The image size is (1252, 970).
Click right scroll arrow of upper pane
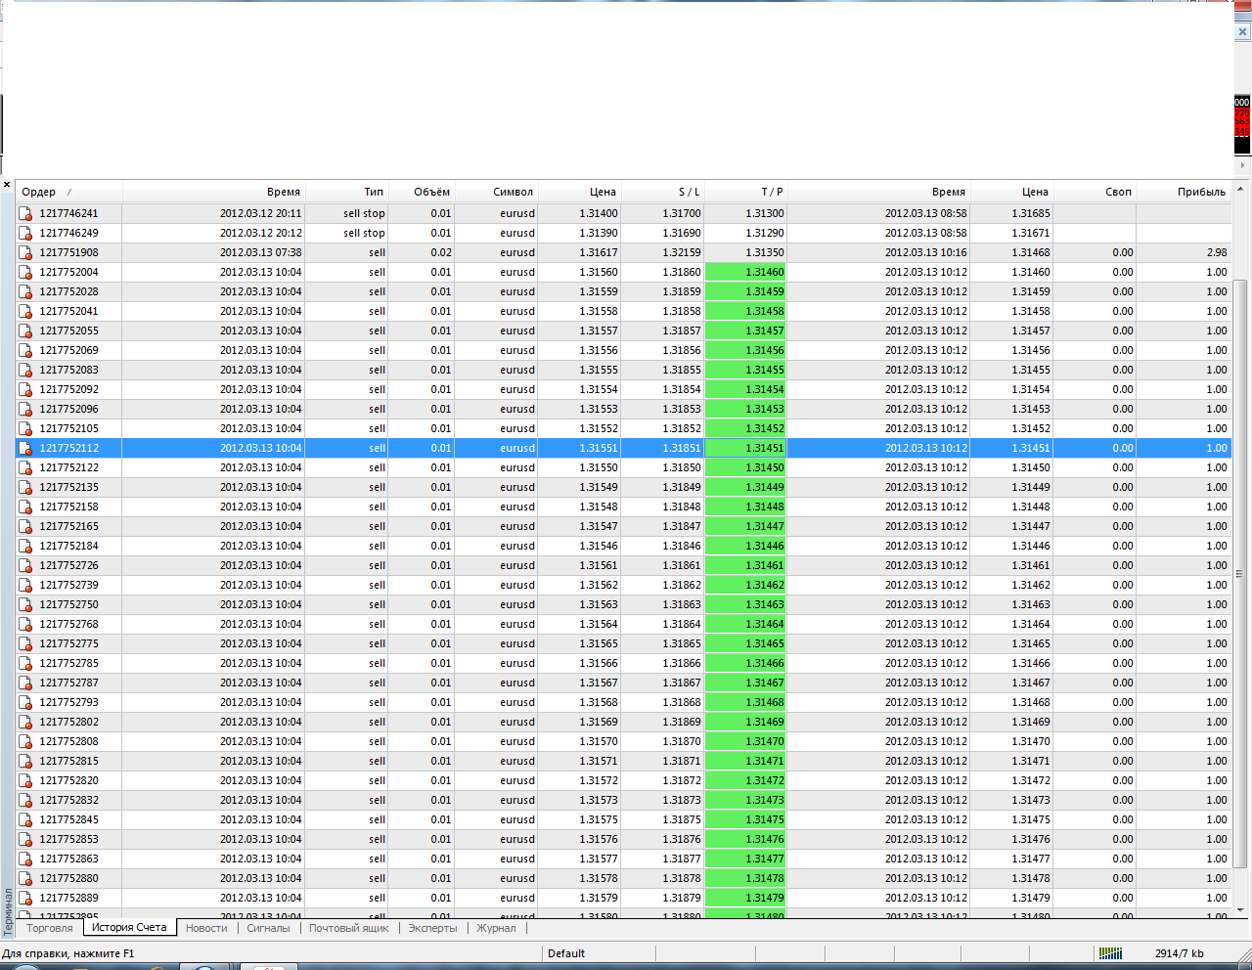pos(1242,164)
